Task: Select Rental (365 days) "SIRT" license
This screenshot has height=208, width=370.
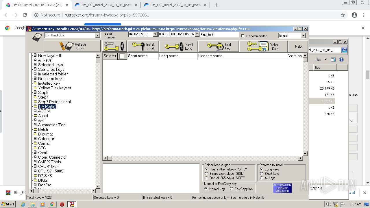Action: 206,178
